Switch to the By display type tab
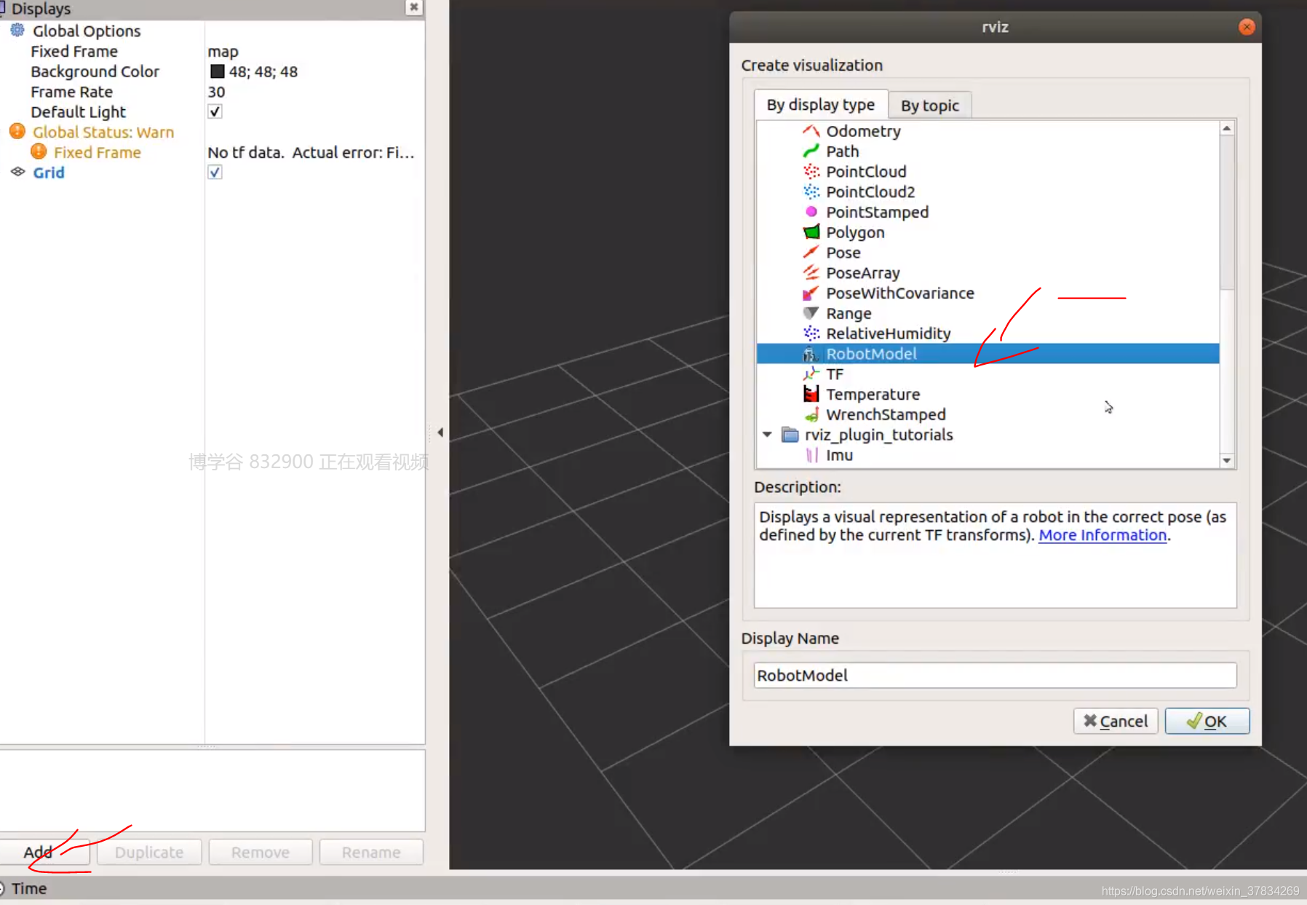1307x905 pixels. pos(821,105)
